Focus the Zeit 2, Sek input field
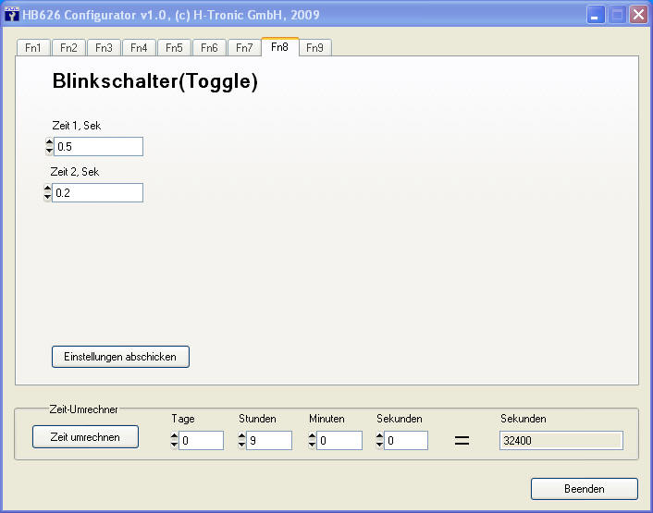Screen dimensions: 653x513 (97, 193)
